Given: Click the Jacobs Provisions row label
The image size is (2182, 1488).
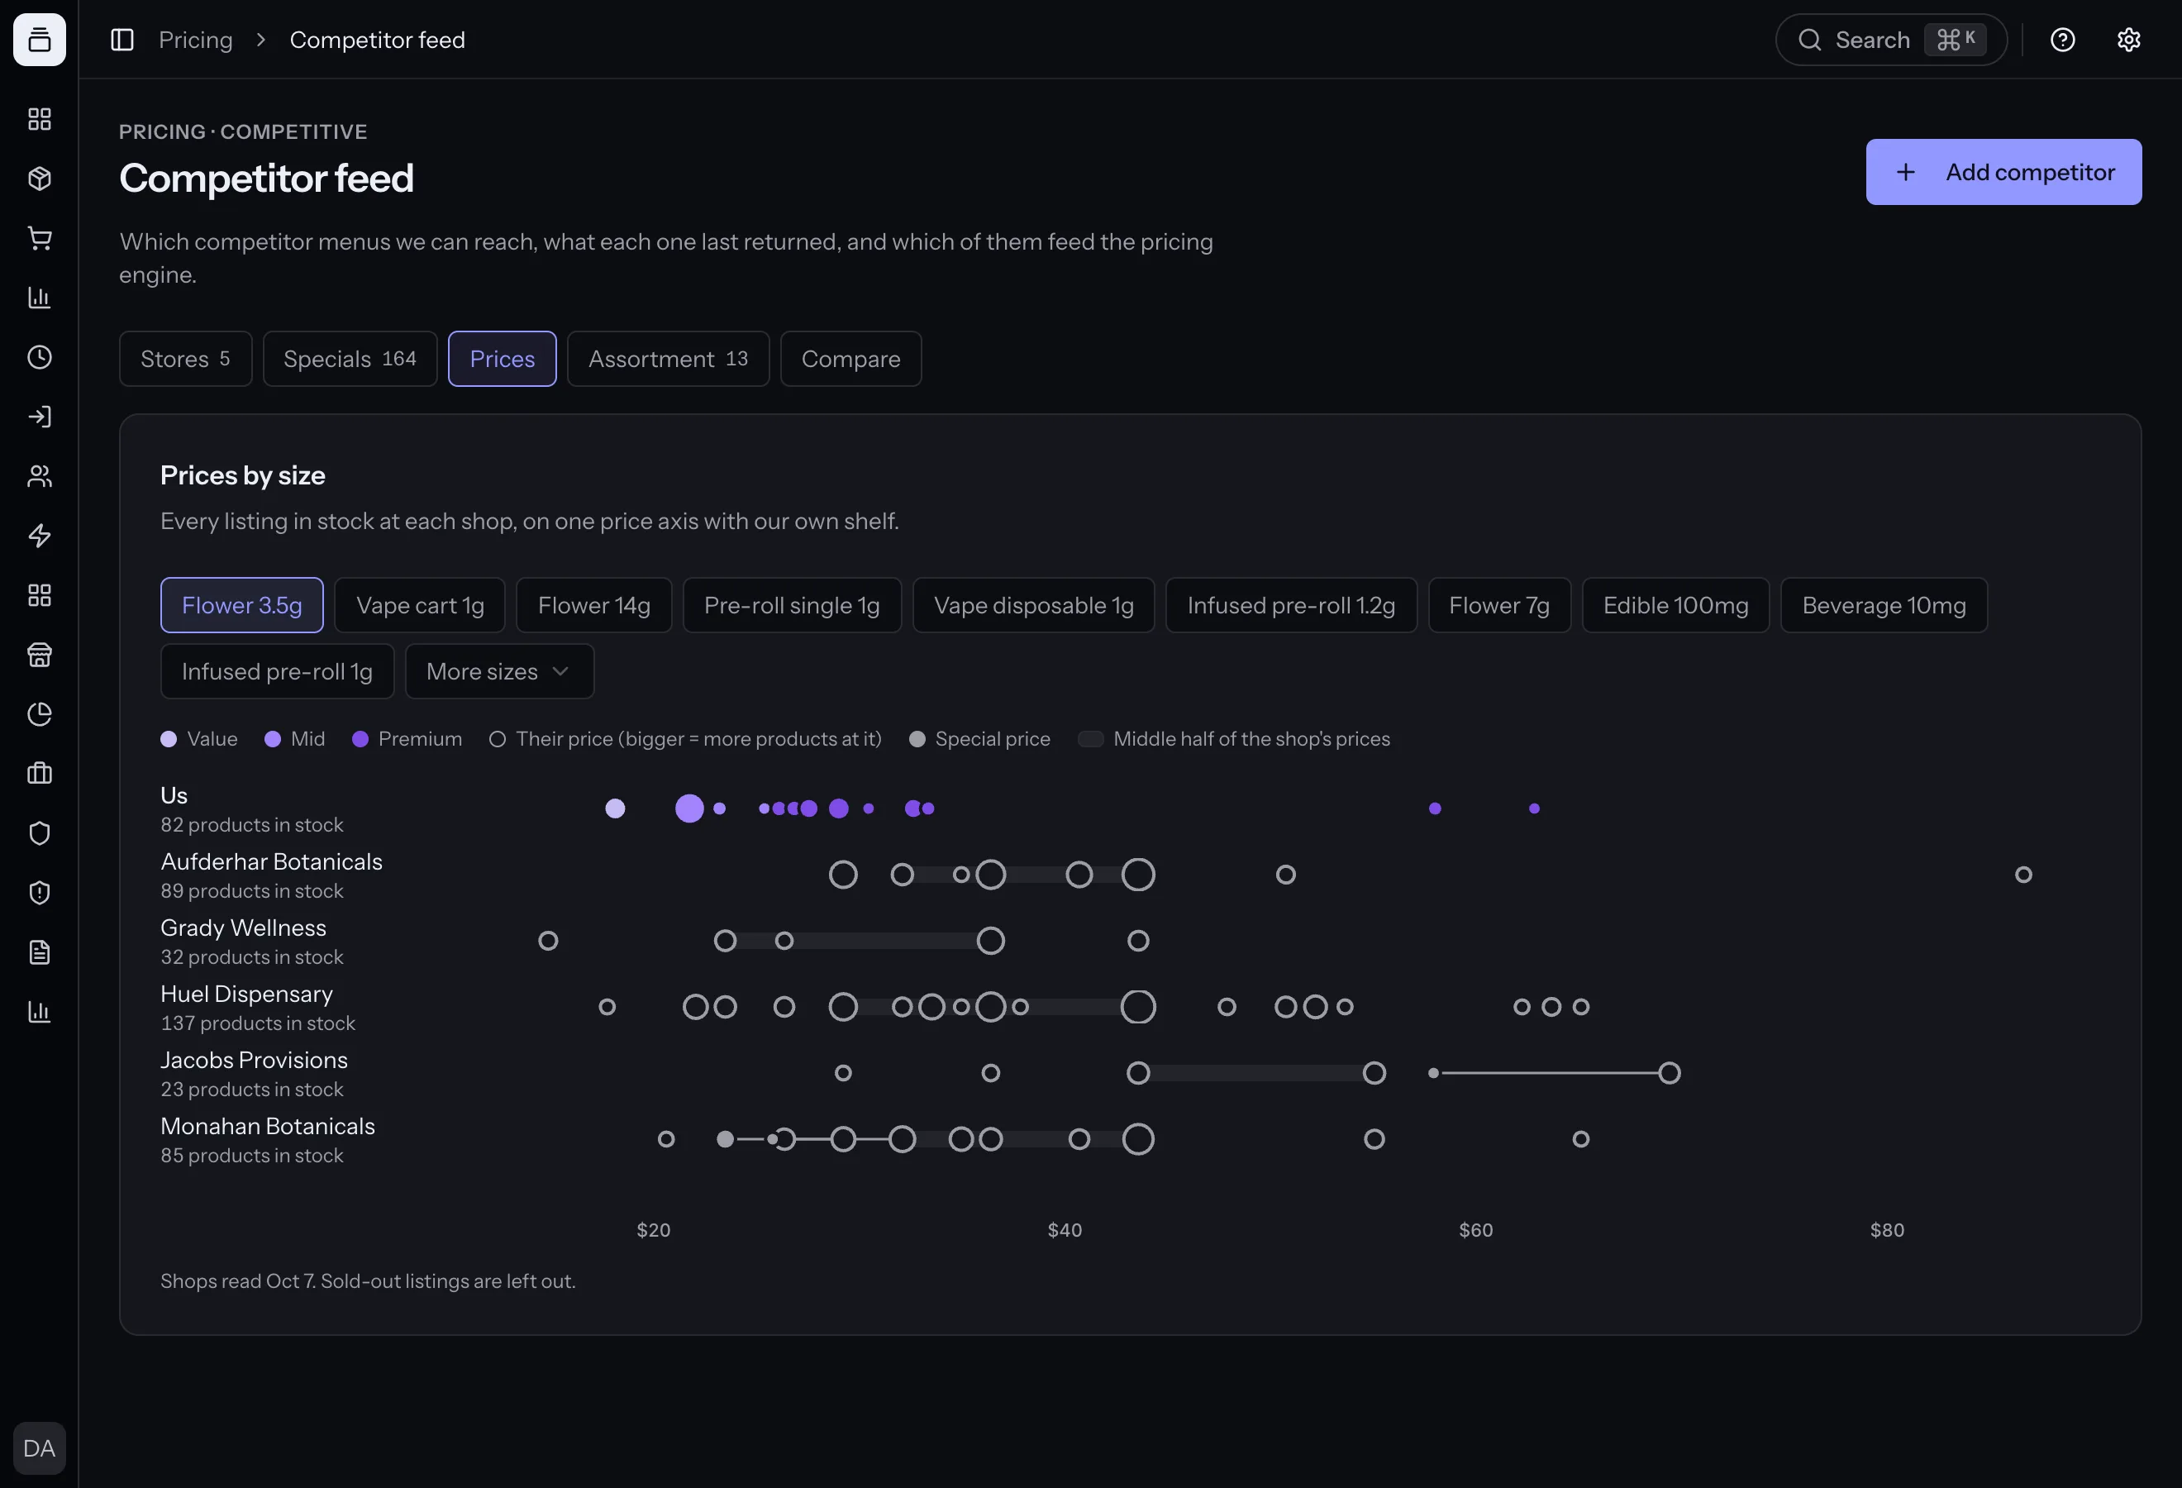Looking at the screenshot, I should tap(254, 1060).
